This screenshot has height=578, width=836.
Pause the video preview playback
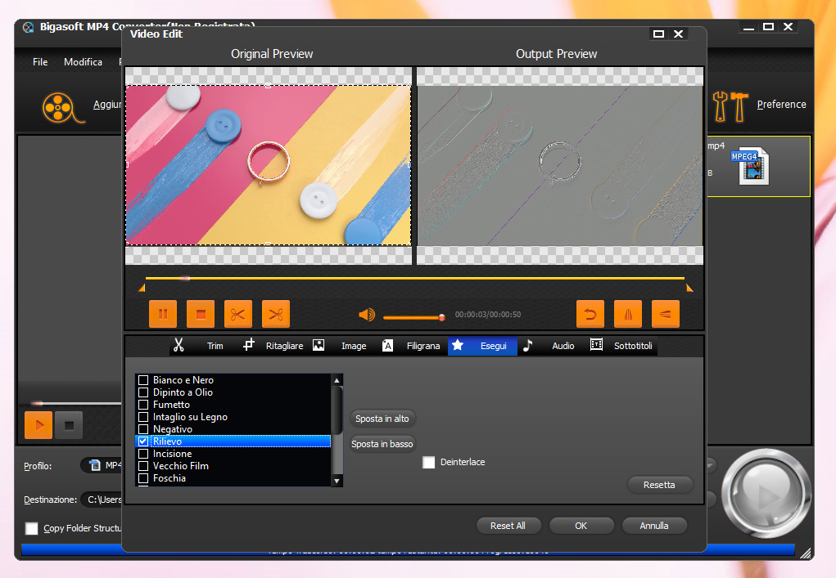point(163,314)
